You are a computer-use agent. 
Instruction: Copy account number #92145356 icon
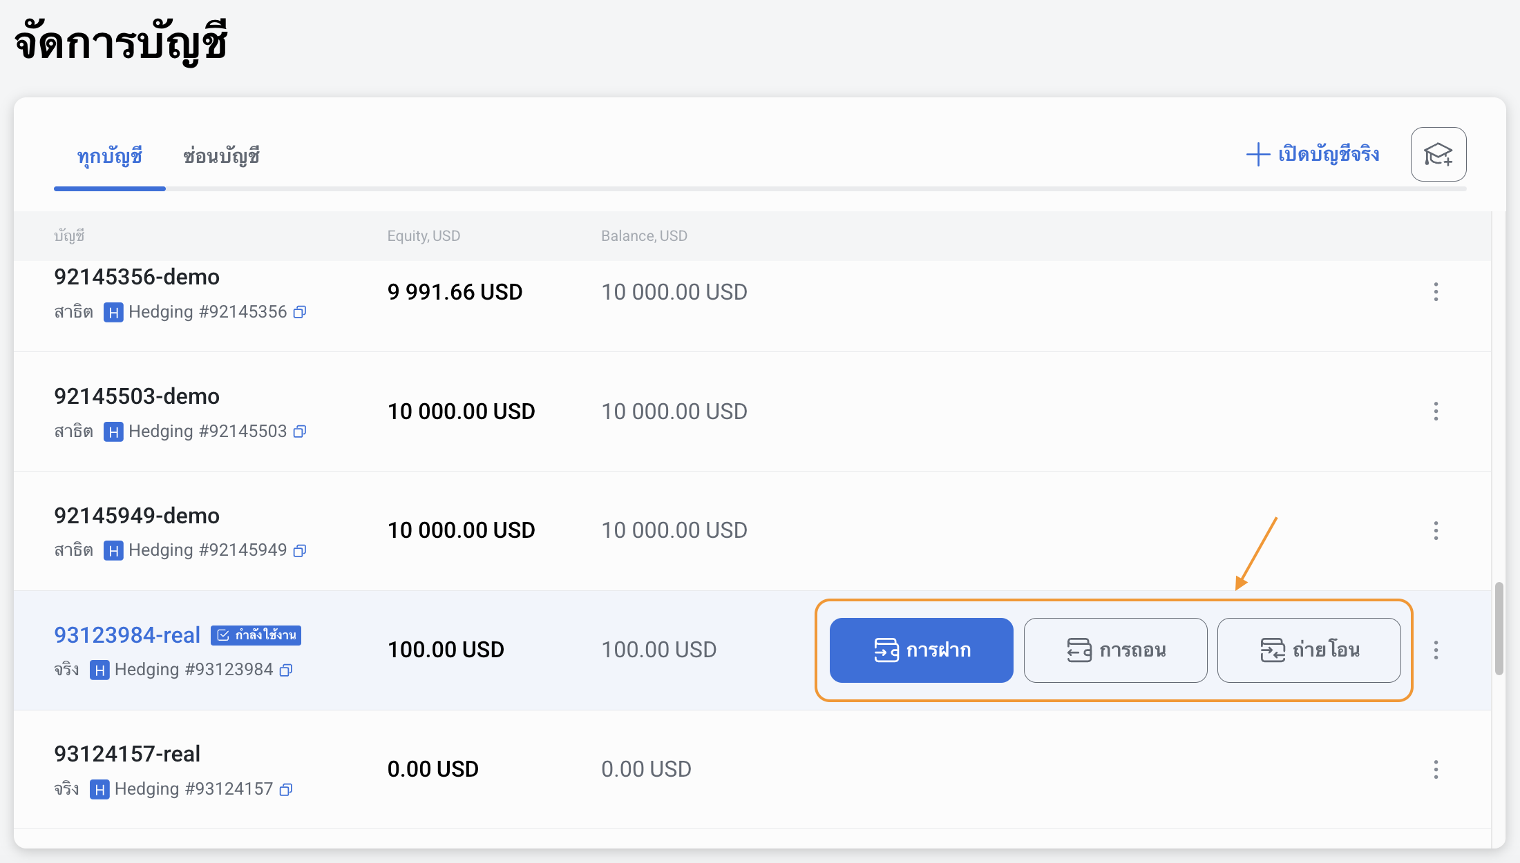coord(299,312)
